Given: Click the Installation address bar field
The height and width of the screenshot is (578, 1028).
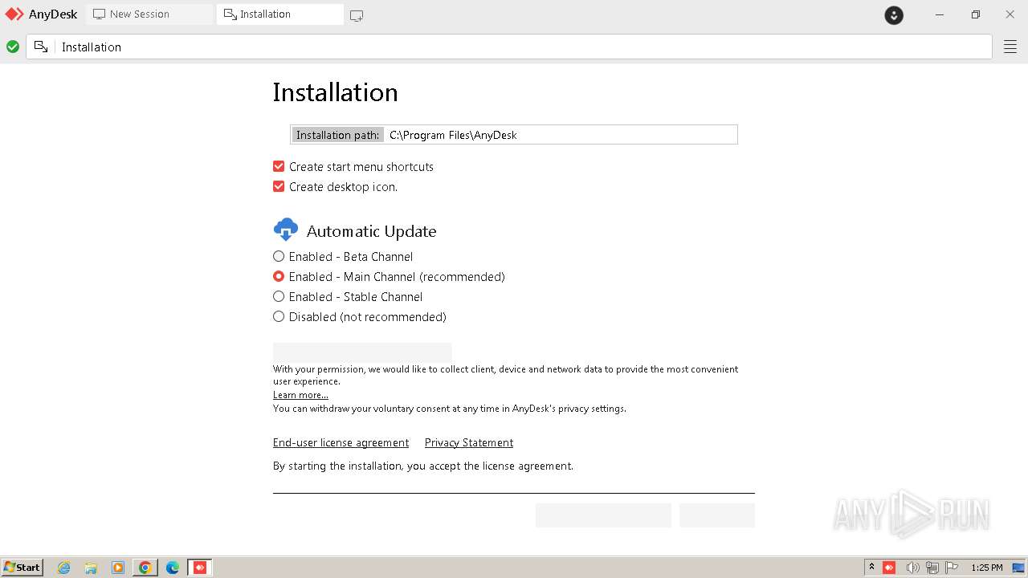Looking at the screenshot, I should (509, 47).
